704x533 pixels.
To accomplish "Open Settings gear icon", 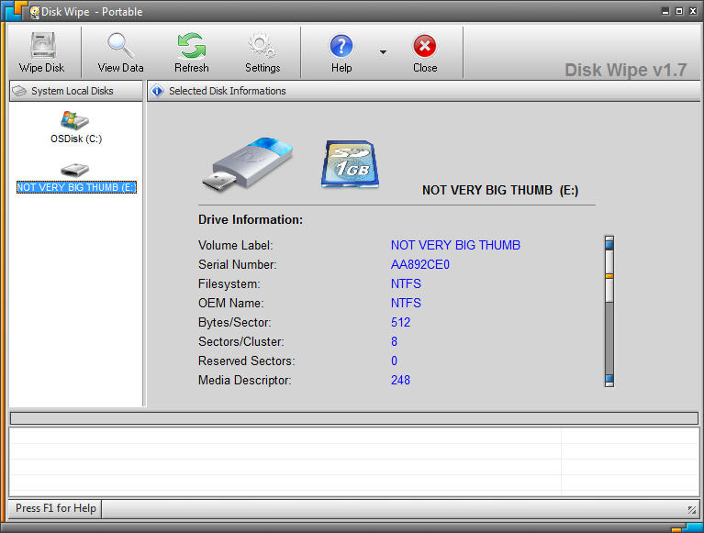I will [x=263, y=46].
